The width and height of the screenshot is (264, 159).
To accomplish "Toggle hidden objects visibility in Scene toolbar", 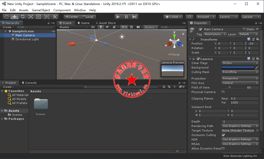I will point(124,27).
